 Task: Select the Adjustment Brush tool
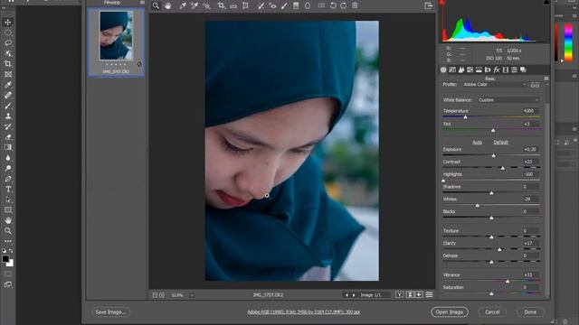coord(284,5)
